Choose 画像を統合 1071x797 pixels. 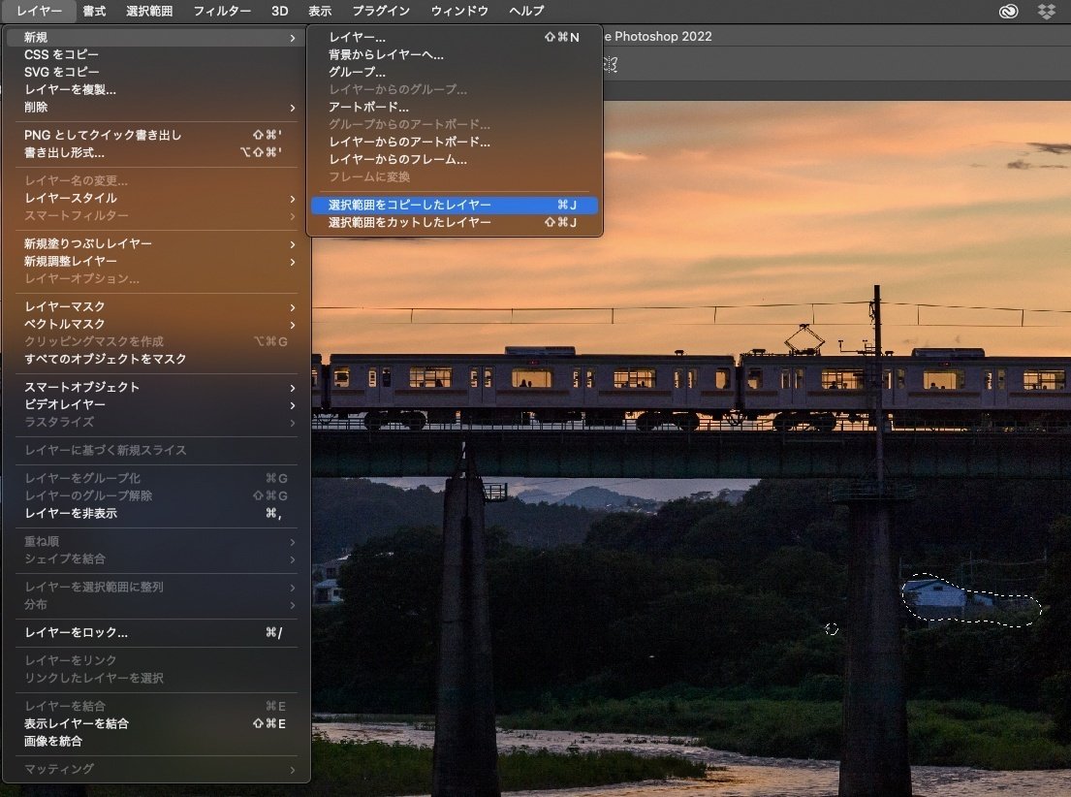tap(156, 741)
